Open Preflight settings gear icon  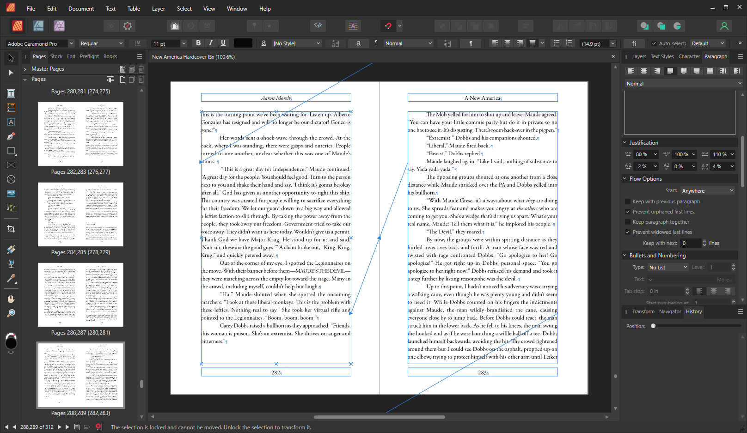pos(128,26)
